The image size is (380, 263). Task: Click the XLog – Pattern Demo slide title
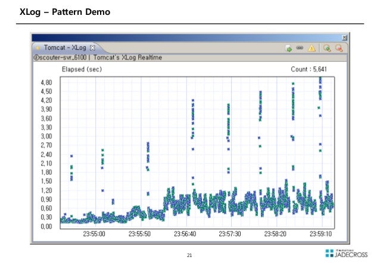[57, 11]
